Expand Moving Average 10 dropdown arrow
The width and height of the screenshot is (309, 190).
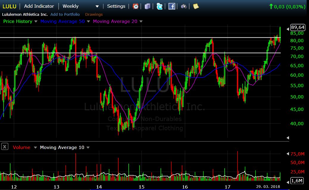tap(88, 147)
